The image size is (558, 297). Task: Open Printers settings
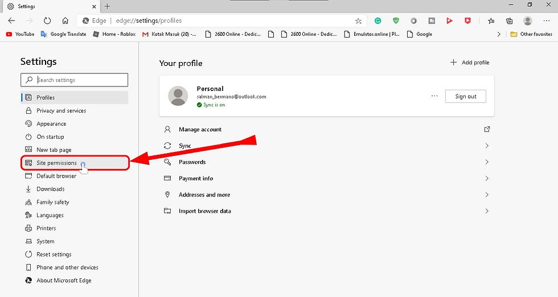click(75, 228)
